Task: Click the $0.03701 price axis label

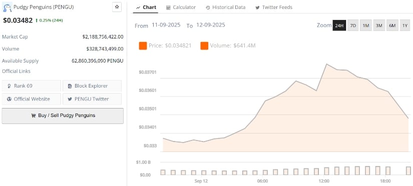Action: coord(148,72)
